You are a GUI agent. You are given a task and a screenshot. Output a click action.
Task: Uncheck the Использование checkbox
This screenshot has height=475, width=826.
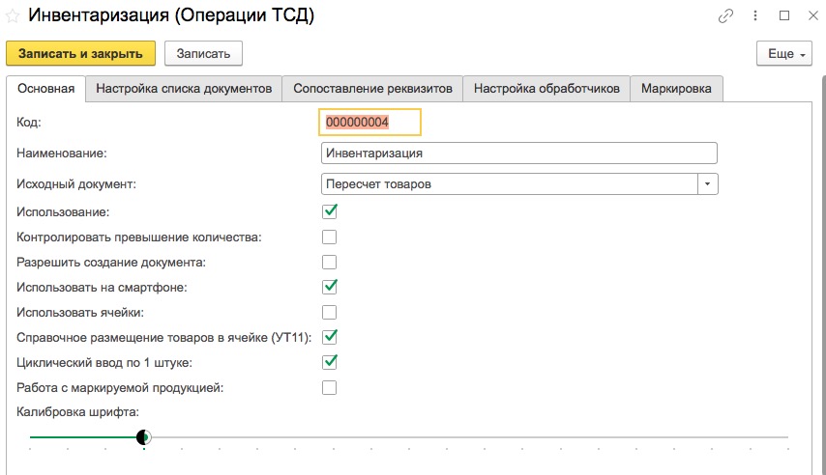[329, 211]
